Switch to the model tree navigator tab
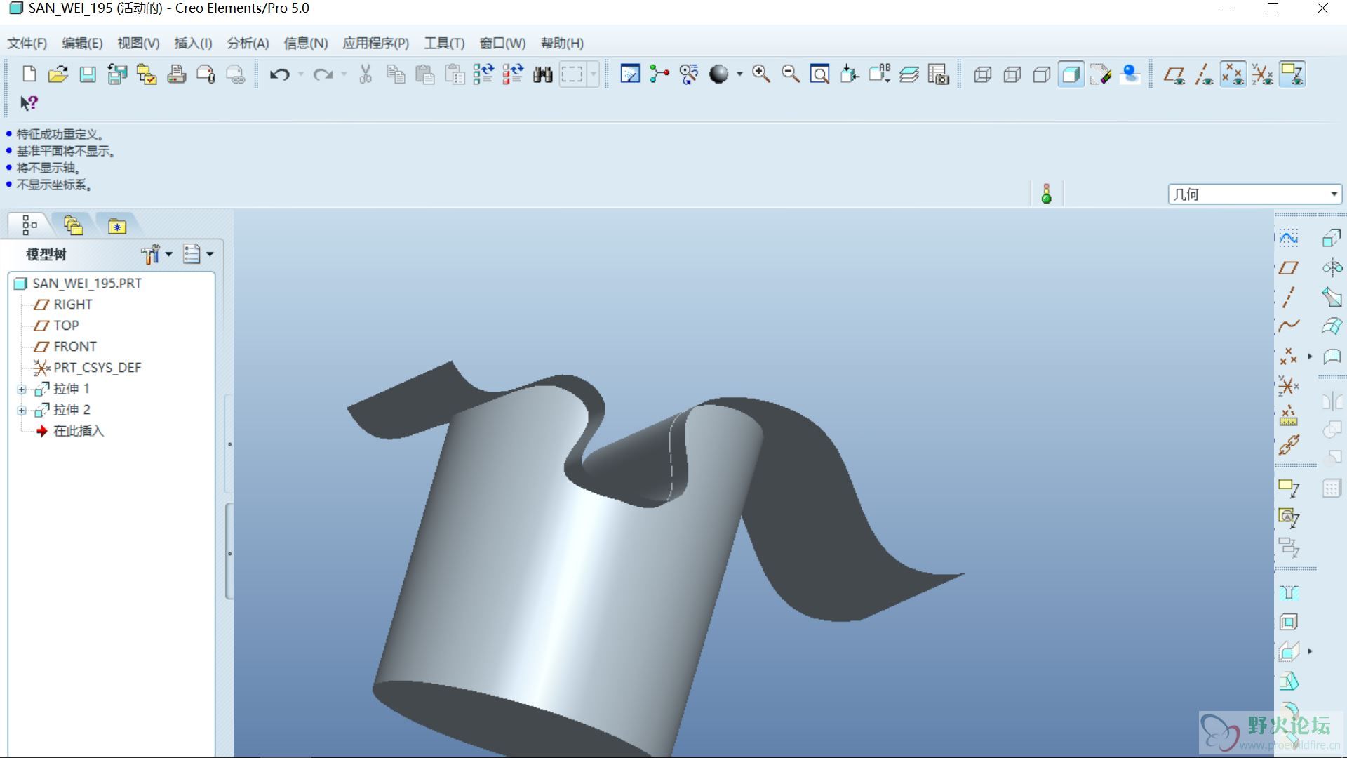This screenshot has width=1347, height=758. click(29, 225)
